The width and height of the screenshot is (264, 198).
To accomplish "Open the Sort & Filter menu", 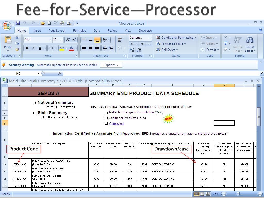I will pos(238,44).
